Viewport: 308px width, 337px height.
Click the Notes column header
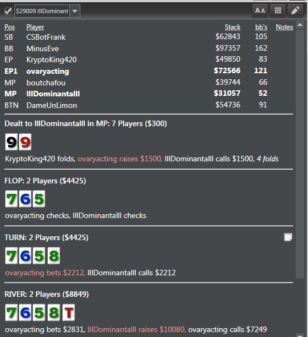[284, 27]
